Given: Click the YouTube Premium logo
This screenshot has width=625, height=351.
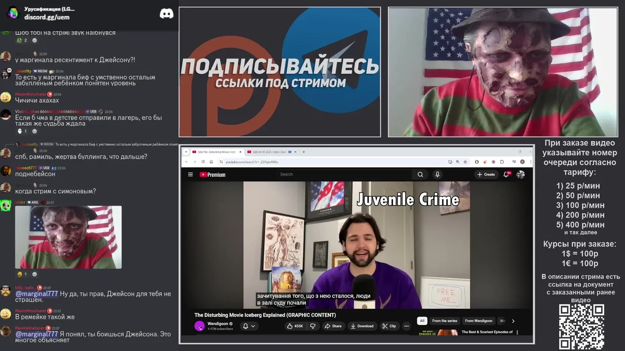Looking at the screenshot, I should coord(212,175).
